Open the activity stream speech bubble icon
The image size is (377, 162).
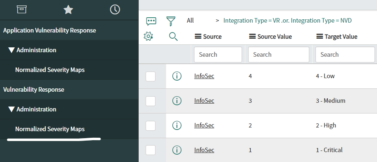[151, 21]
